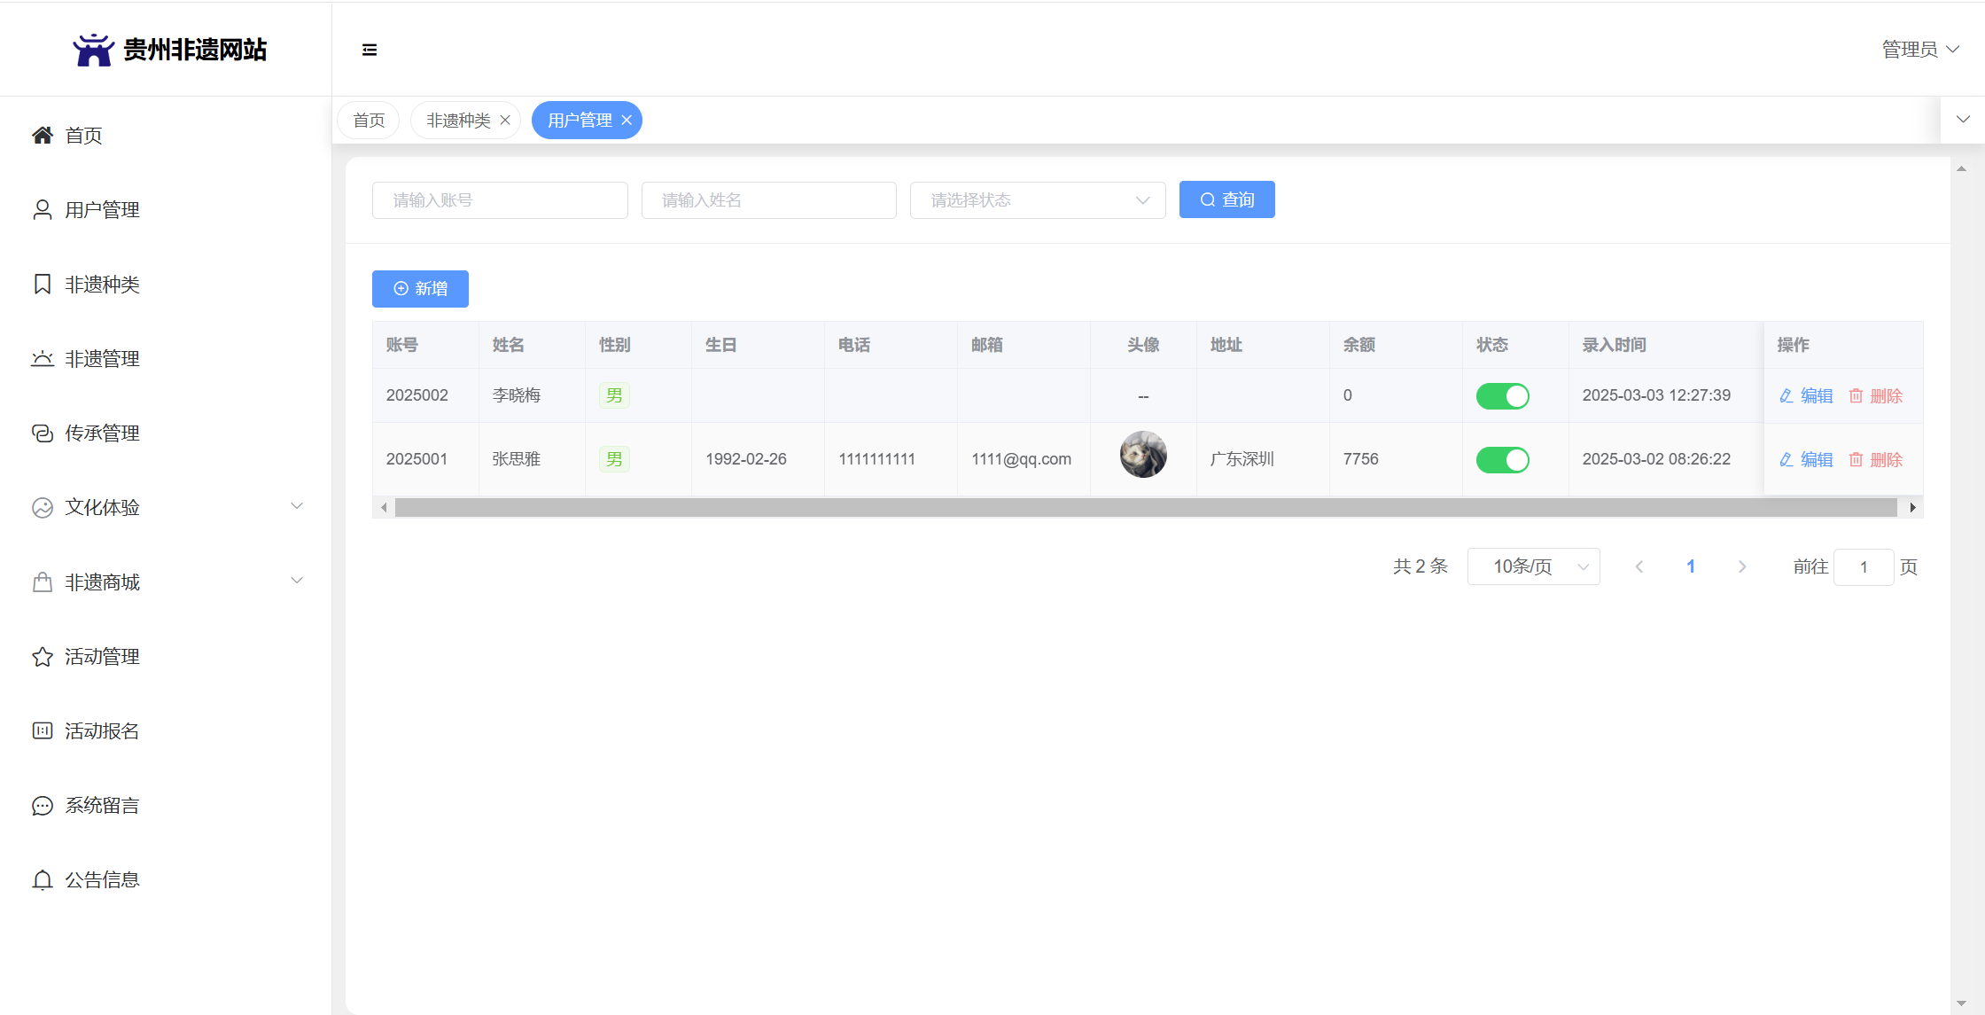This screenshot has width=1985, height=1015.
Task: Close the 非遗种类 tab with its X
Action: [505, 120]
